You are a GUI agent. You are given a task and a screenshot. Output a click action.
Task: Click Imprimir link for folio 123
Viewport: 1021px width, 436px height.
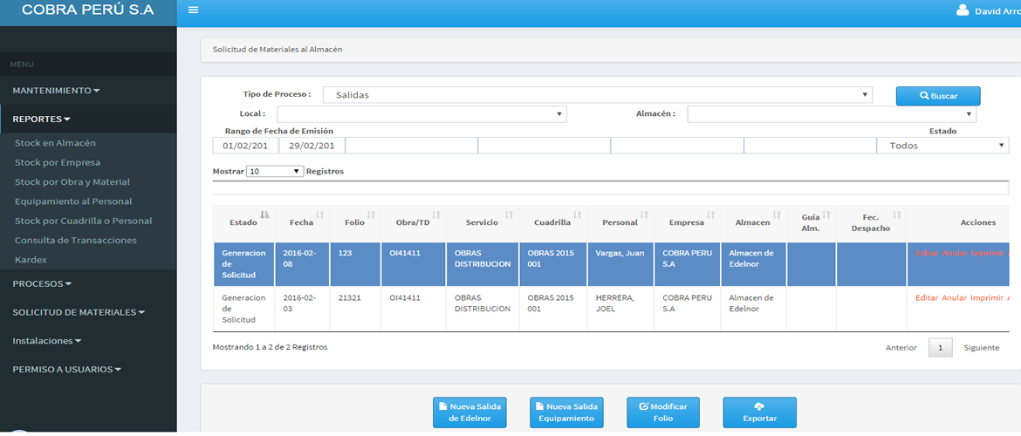point(987,253)
